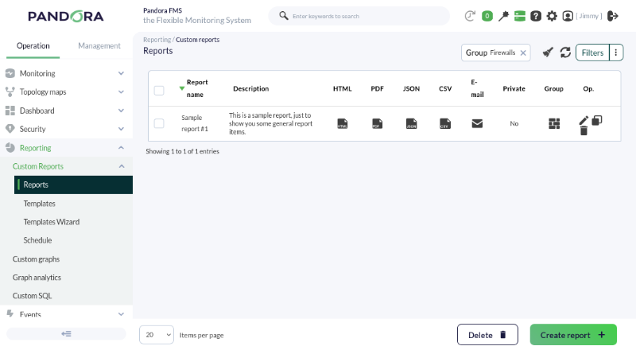Download Sample report #1 as PDF

click(377, 123)
